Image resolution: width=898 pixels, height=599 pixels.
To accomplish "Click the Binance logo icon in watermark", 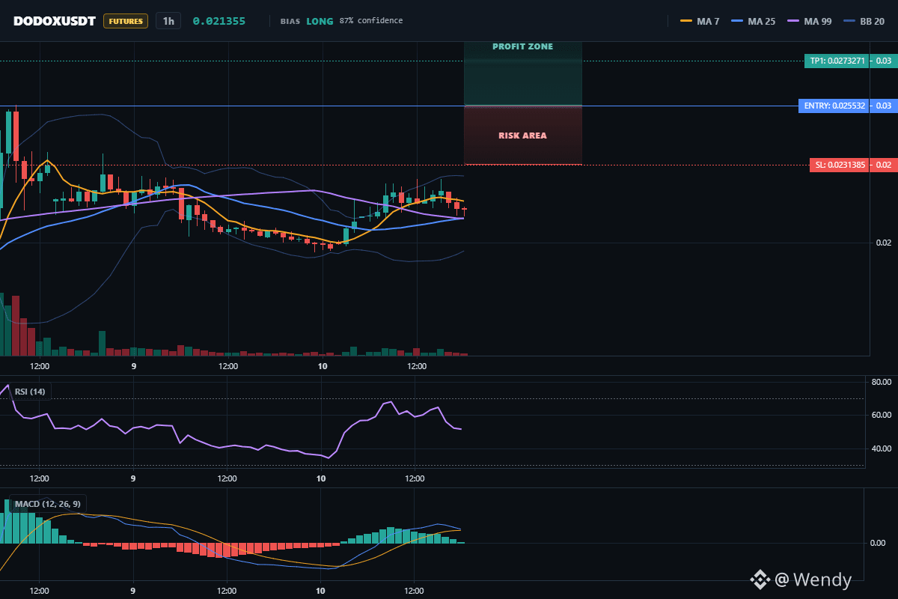I will (x=760, y=580).
